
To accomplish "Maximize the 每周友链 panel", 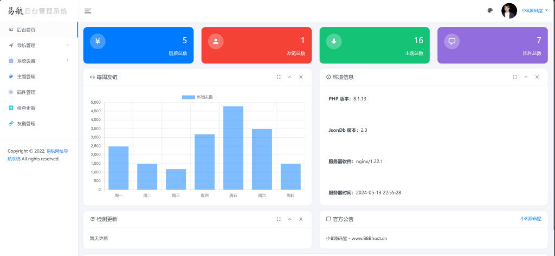I will 279,77.
